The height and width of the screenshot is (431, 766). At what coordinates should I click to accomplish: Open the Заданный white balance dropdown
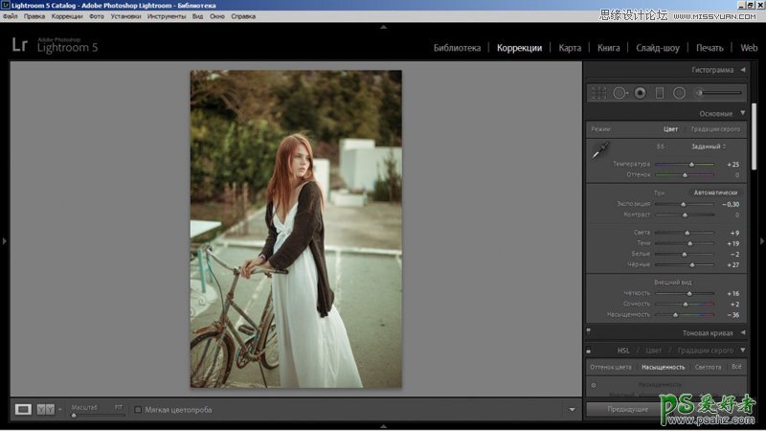(x=709, y=147)
